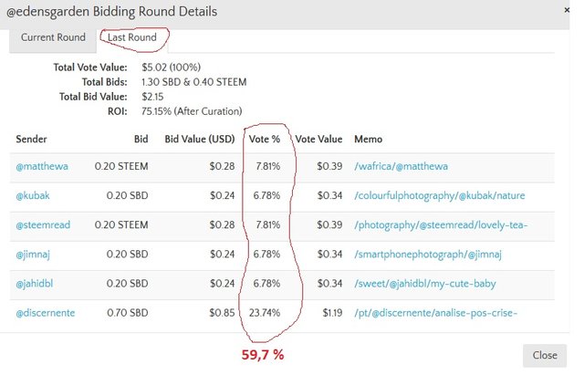Open /photography/@steemread/lovely-tea- memo link
The width and height of the screenshot is (584, 375).
pyautogui.click(x=440, y=224)
